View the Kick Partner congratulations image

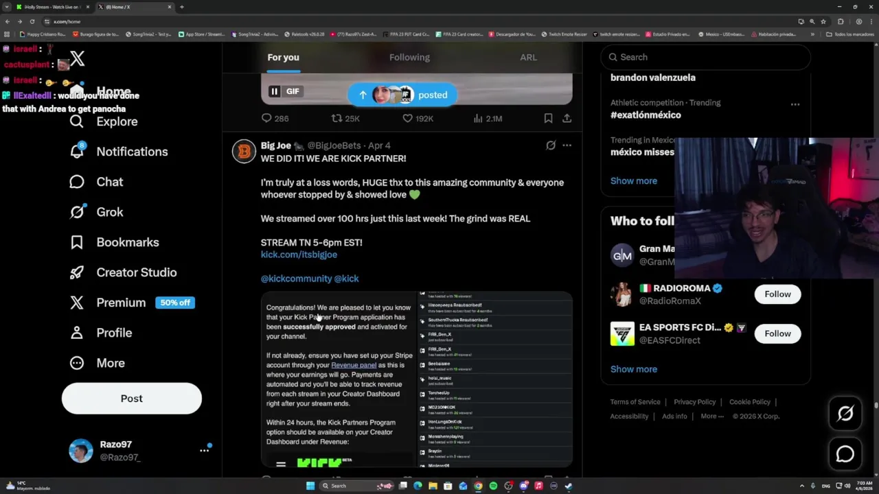click(339, 379)
